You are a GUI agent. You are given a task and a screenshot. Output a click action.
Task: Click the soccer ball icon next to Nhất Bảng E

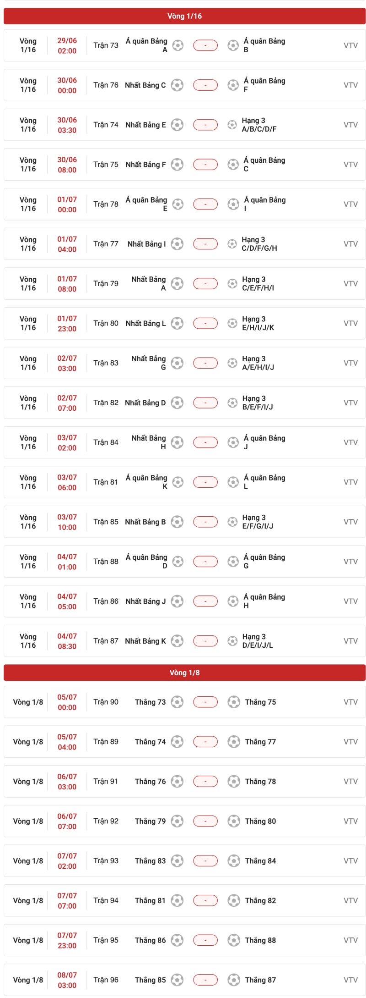point(177,125)
